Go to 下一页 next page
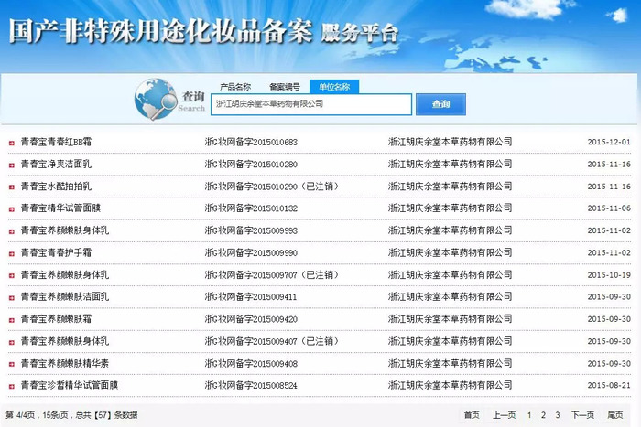The height and width of the screenshot is (427, 641). click(582, 415)
